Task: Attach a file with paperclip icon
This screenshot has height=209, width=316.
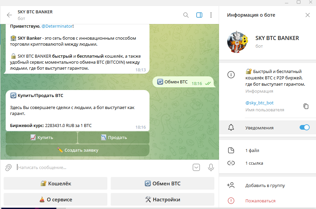Action: click(x=8, y=167)
